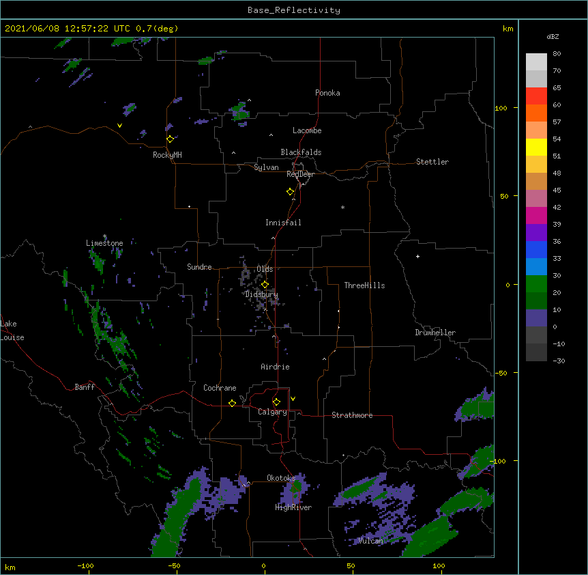The width and height of the screenshot is (588, 575).
Task: Click the Stettler city label
Action: point(432,162)
